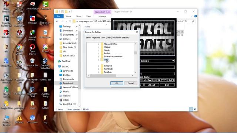This screenshot has width=237, height=133.
Task: Select the TeraCopy folder in the tree
Action: pyautogui.click(x=108, y=72)
